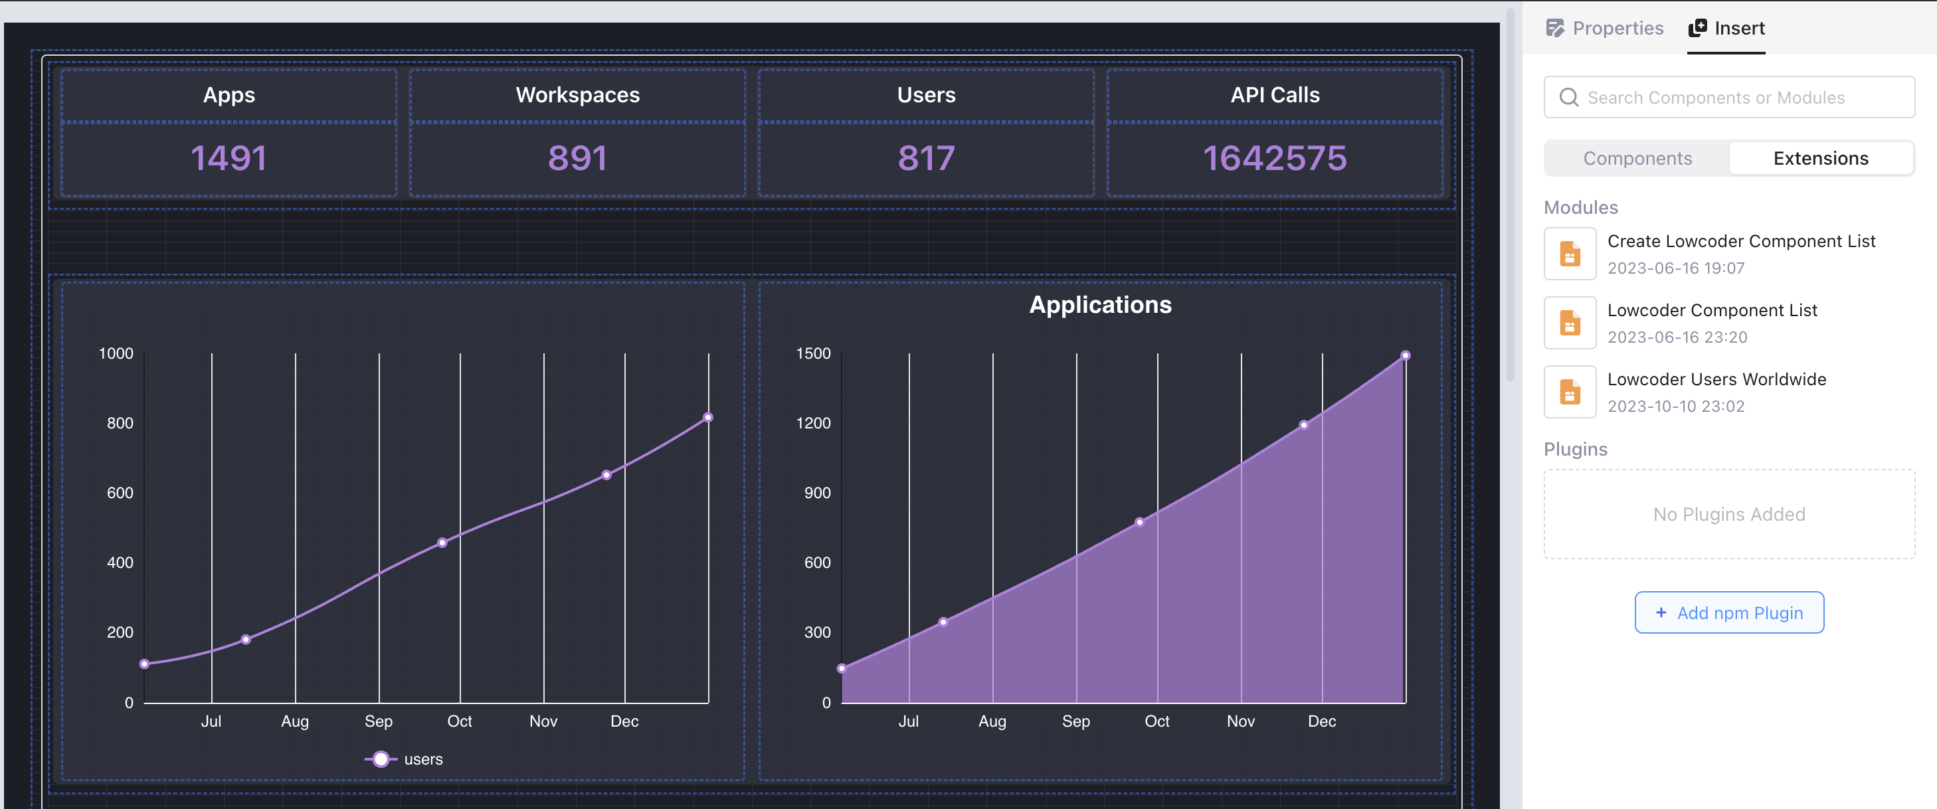Click Lowcoder Component List module icon
The image size is (1937, 809).
(1569, 323)
